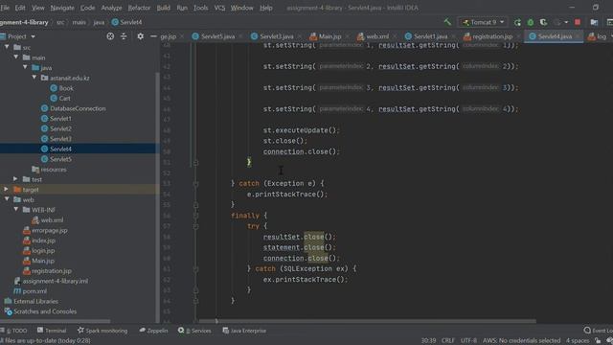Open the Terminal tool window

pos(52,331)
